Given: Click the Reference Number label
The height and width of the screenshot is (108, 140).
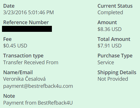Looking at the screenshot, I should click(26, 22).
